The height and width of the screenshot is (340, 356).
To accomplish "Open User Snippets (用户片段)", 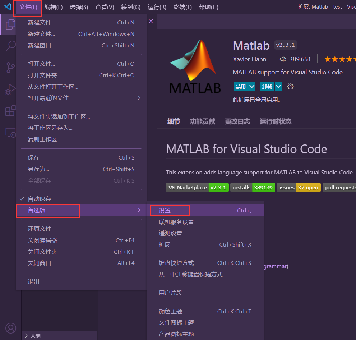I will [205, 293].
